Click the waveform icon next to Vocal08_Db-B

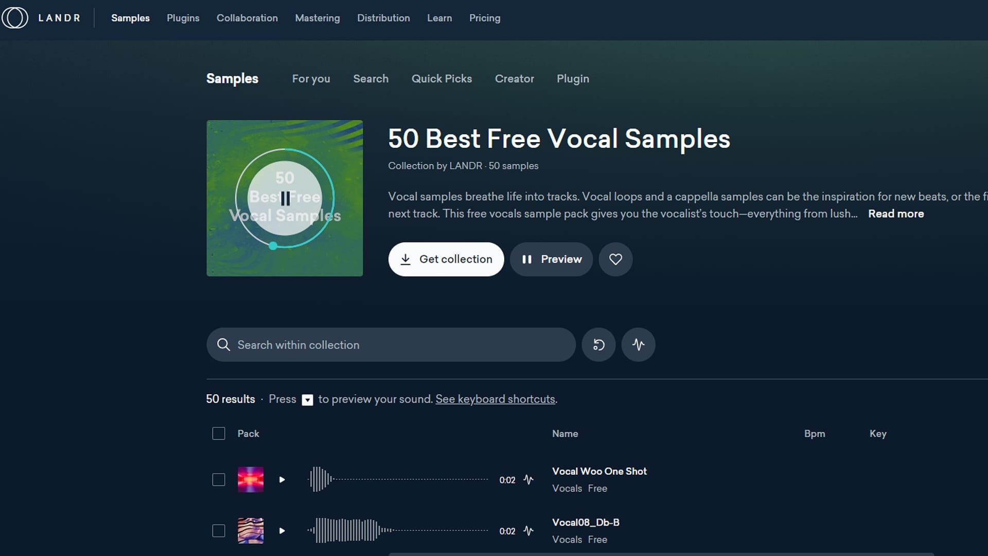pos(530,531)
